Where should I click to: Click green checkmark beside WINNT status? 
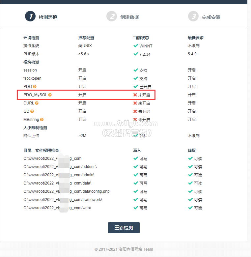(x=135, y=46)
